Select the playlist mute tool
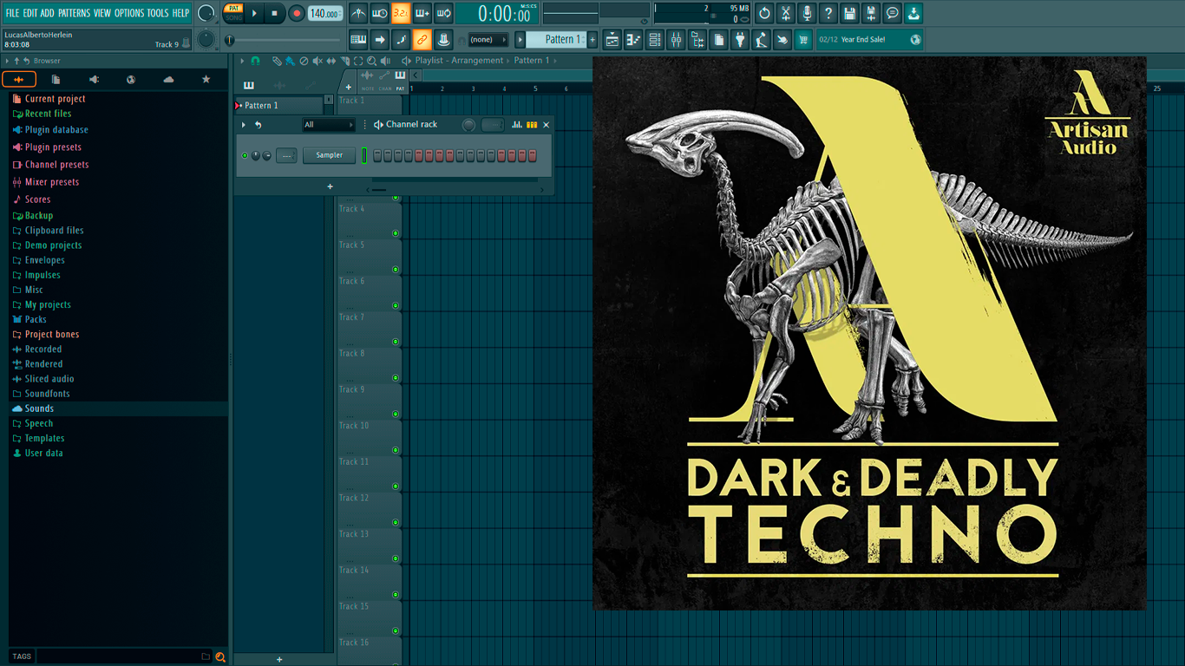The height and width of the screenshot is (666, 1185). [x=318, y=61]
